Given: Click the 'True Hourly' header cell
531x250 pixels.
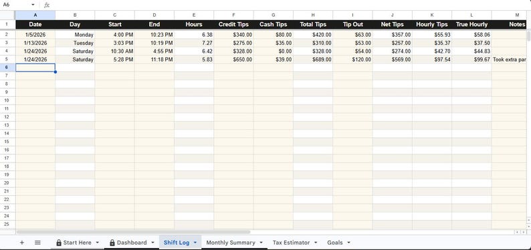Looking at the screenshot, I should tap(471, 24).
